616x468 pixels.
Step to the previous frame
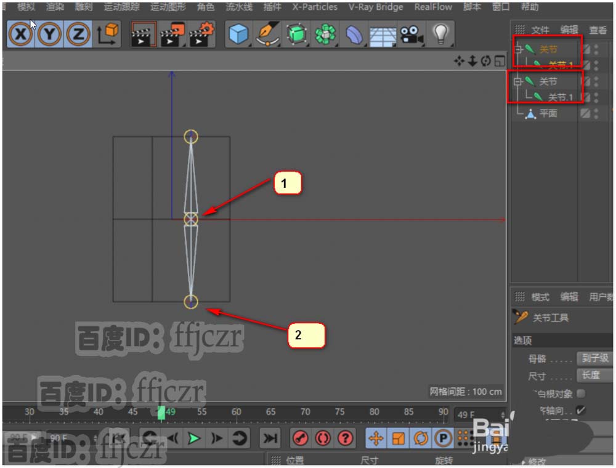tap(172, 438)
